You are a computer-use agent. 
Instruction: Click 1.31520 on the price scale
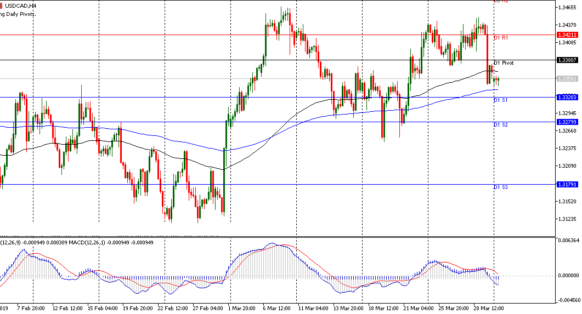(567, 201)
